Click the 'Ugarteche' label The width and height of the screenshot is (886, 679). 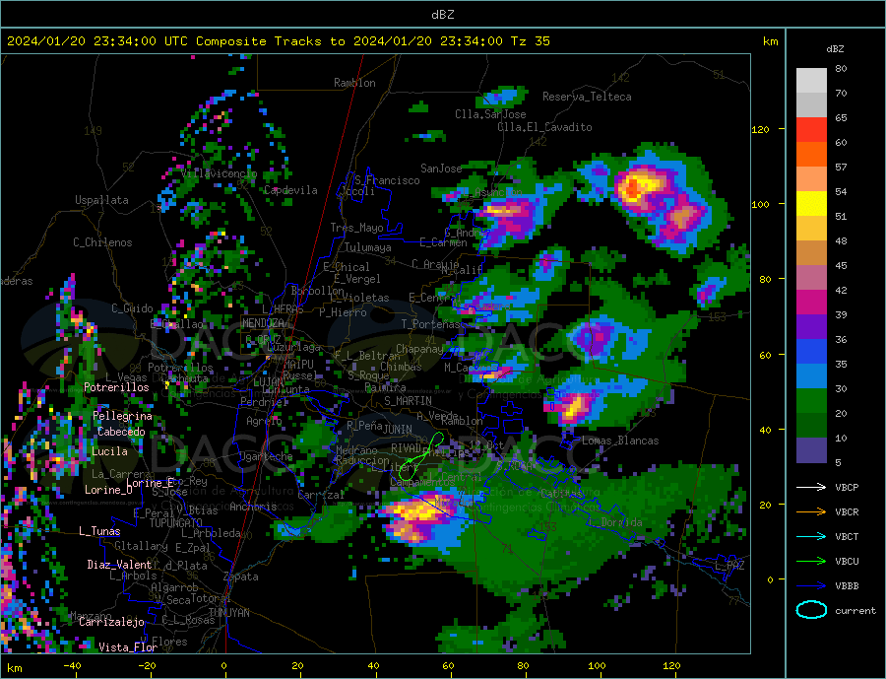coord(266,456)
